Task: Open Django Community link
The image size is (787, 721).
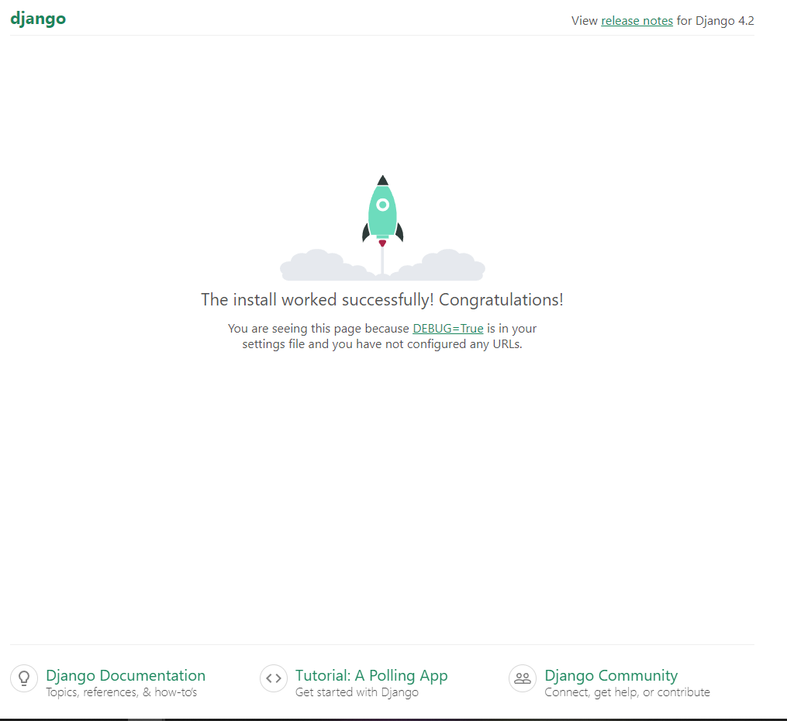Action: click(611, 675)
